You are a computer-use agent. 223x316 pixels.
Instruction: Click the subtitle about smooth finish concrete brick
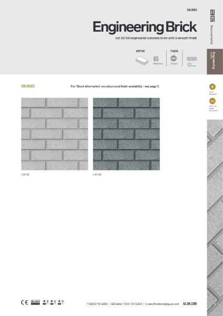click(x=156, y=38)
